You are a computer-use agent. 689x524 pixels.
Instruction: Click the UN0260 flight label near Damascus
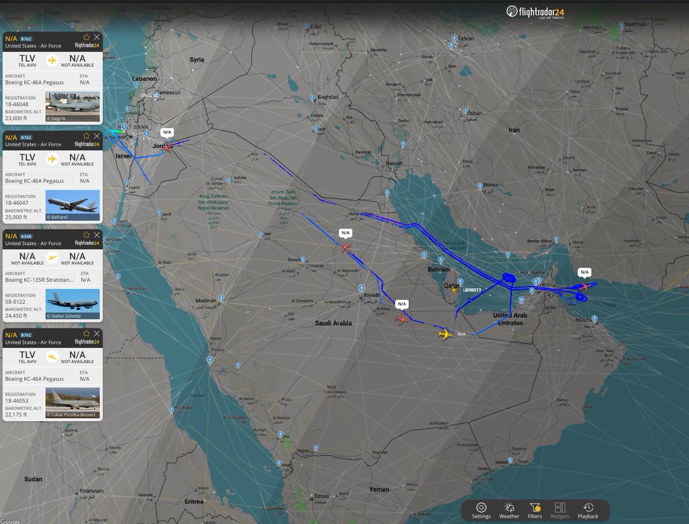(149, 95)
